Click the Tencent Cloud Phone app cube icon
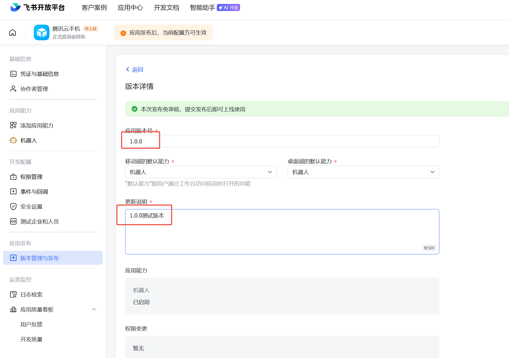 tap(41, 32)
